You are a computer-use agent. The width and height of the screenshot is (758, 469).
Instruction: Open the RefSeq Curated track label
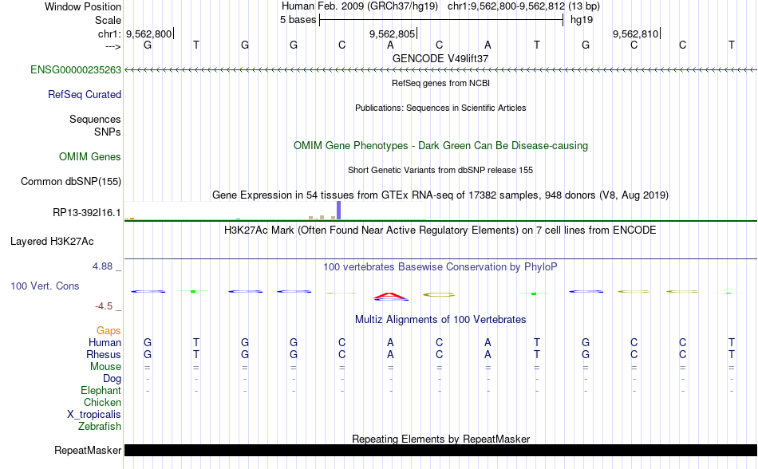click(84, 95)
